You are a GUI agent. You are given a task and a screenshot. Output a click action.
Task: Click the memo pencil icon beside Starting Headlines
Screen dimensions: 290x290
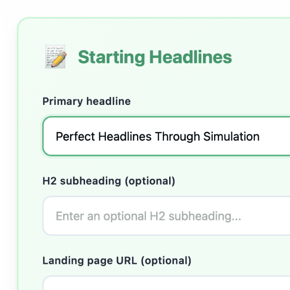(55, 57)
